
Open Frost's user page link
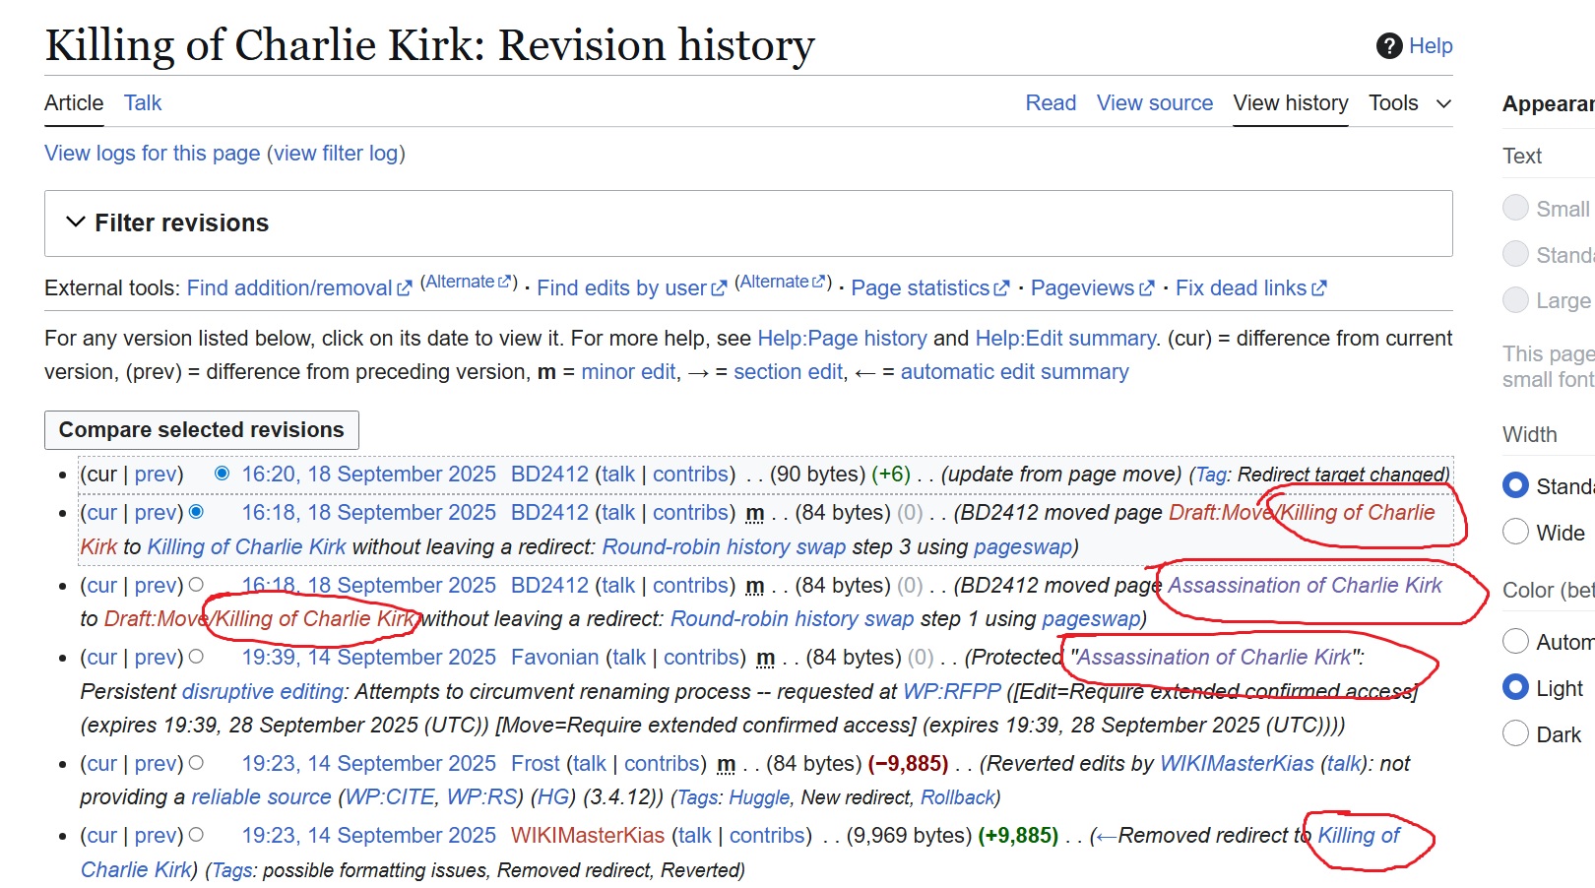[x=536, y=764]
